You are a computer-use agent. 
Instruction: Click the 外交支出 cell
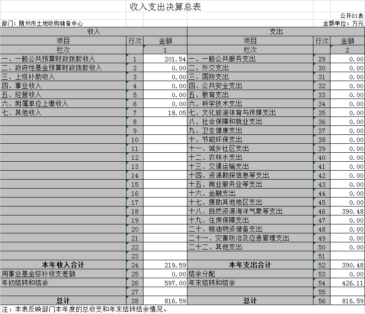point(250,68)
